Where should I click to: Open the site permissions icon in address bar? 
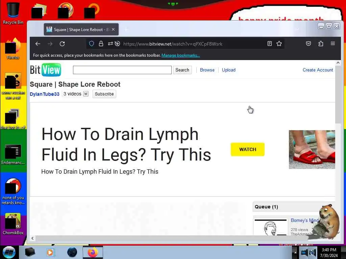point(110,44)
